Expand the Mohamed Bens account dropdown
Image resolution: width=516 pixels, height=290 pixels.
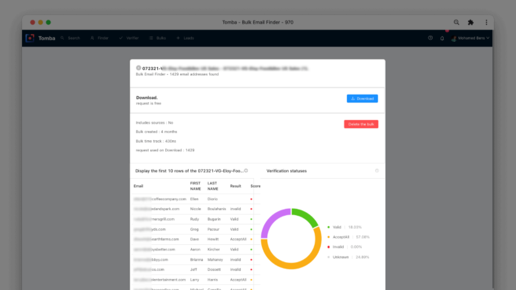point(471,38)
